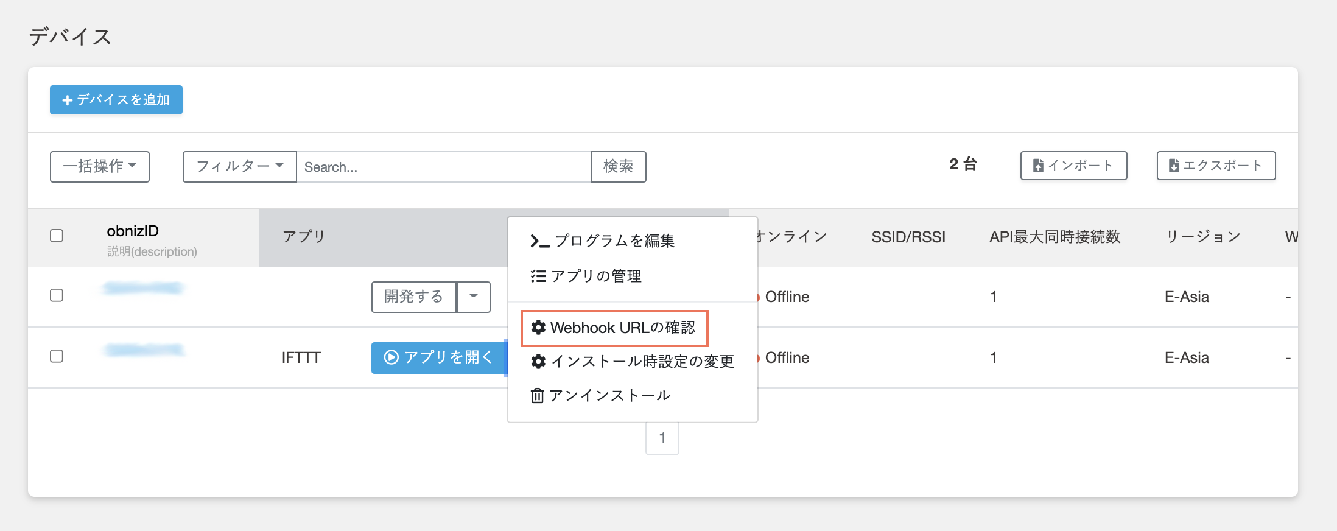Viewport: 1337px width, 531px height.
Task: Click the blurred obnizID in IFTTT row
Action: point(144,350)
